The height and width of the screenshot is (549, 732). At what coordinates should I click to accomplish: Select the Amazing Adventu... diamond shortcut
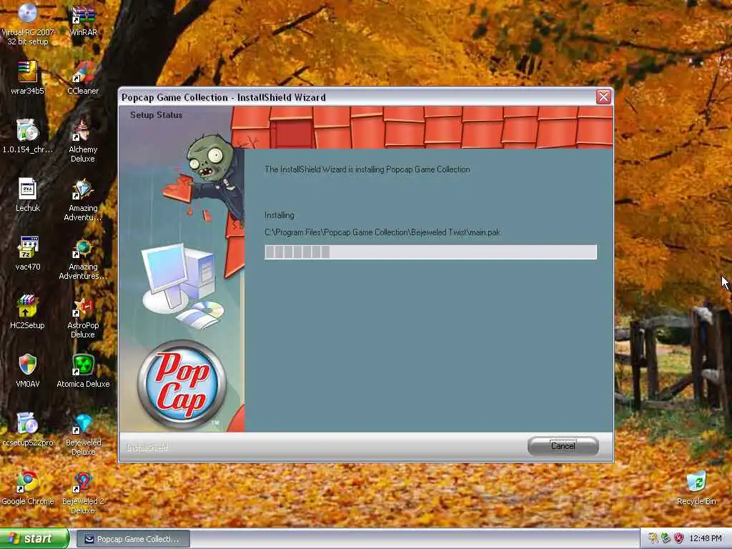pyautogui.click(x=83, y=200)
